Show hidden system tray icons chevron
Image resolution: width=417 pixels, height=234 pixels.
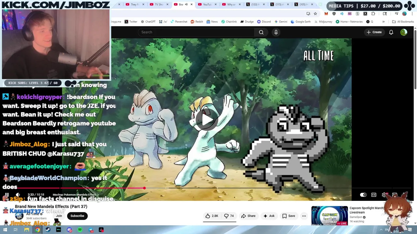pyautogui.click(x=381, y=230)
